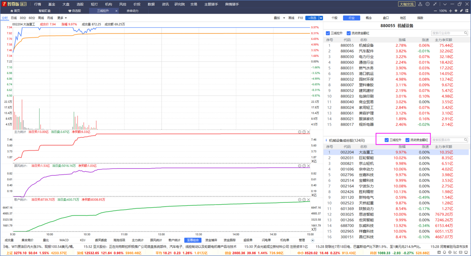Sort constituent stocks by 涨速 column
The image size is (471, 256).
pyautogui.click(x=426, y=147)
